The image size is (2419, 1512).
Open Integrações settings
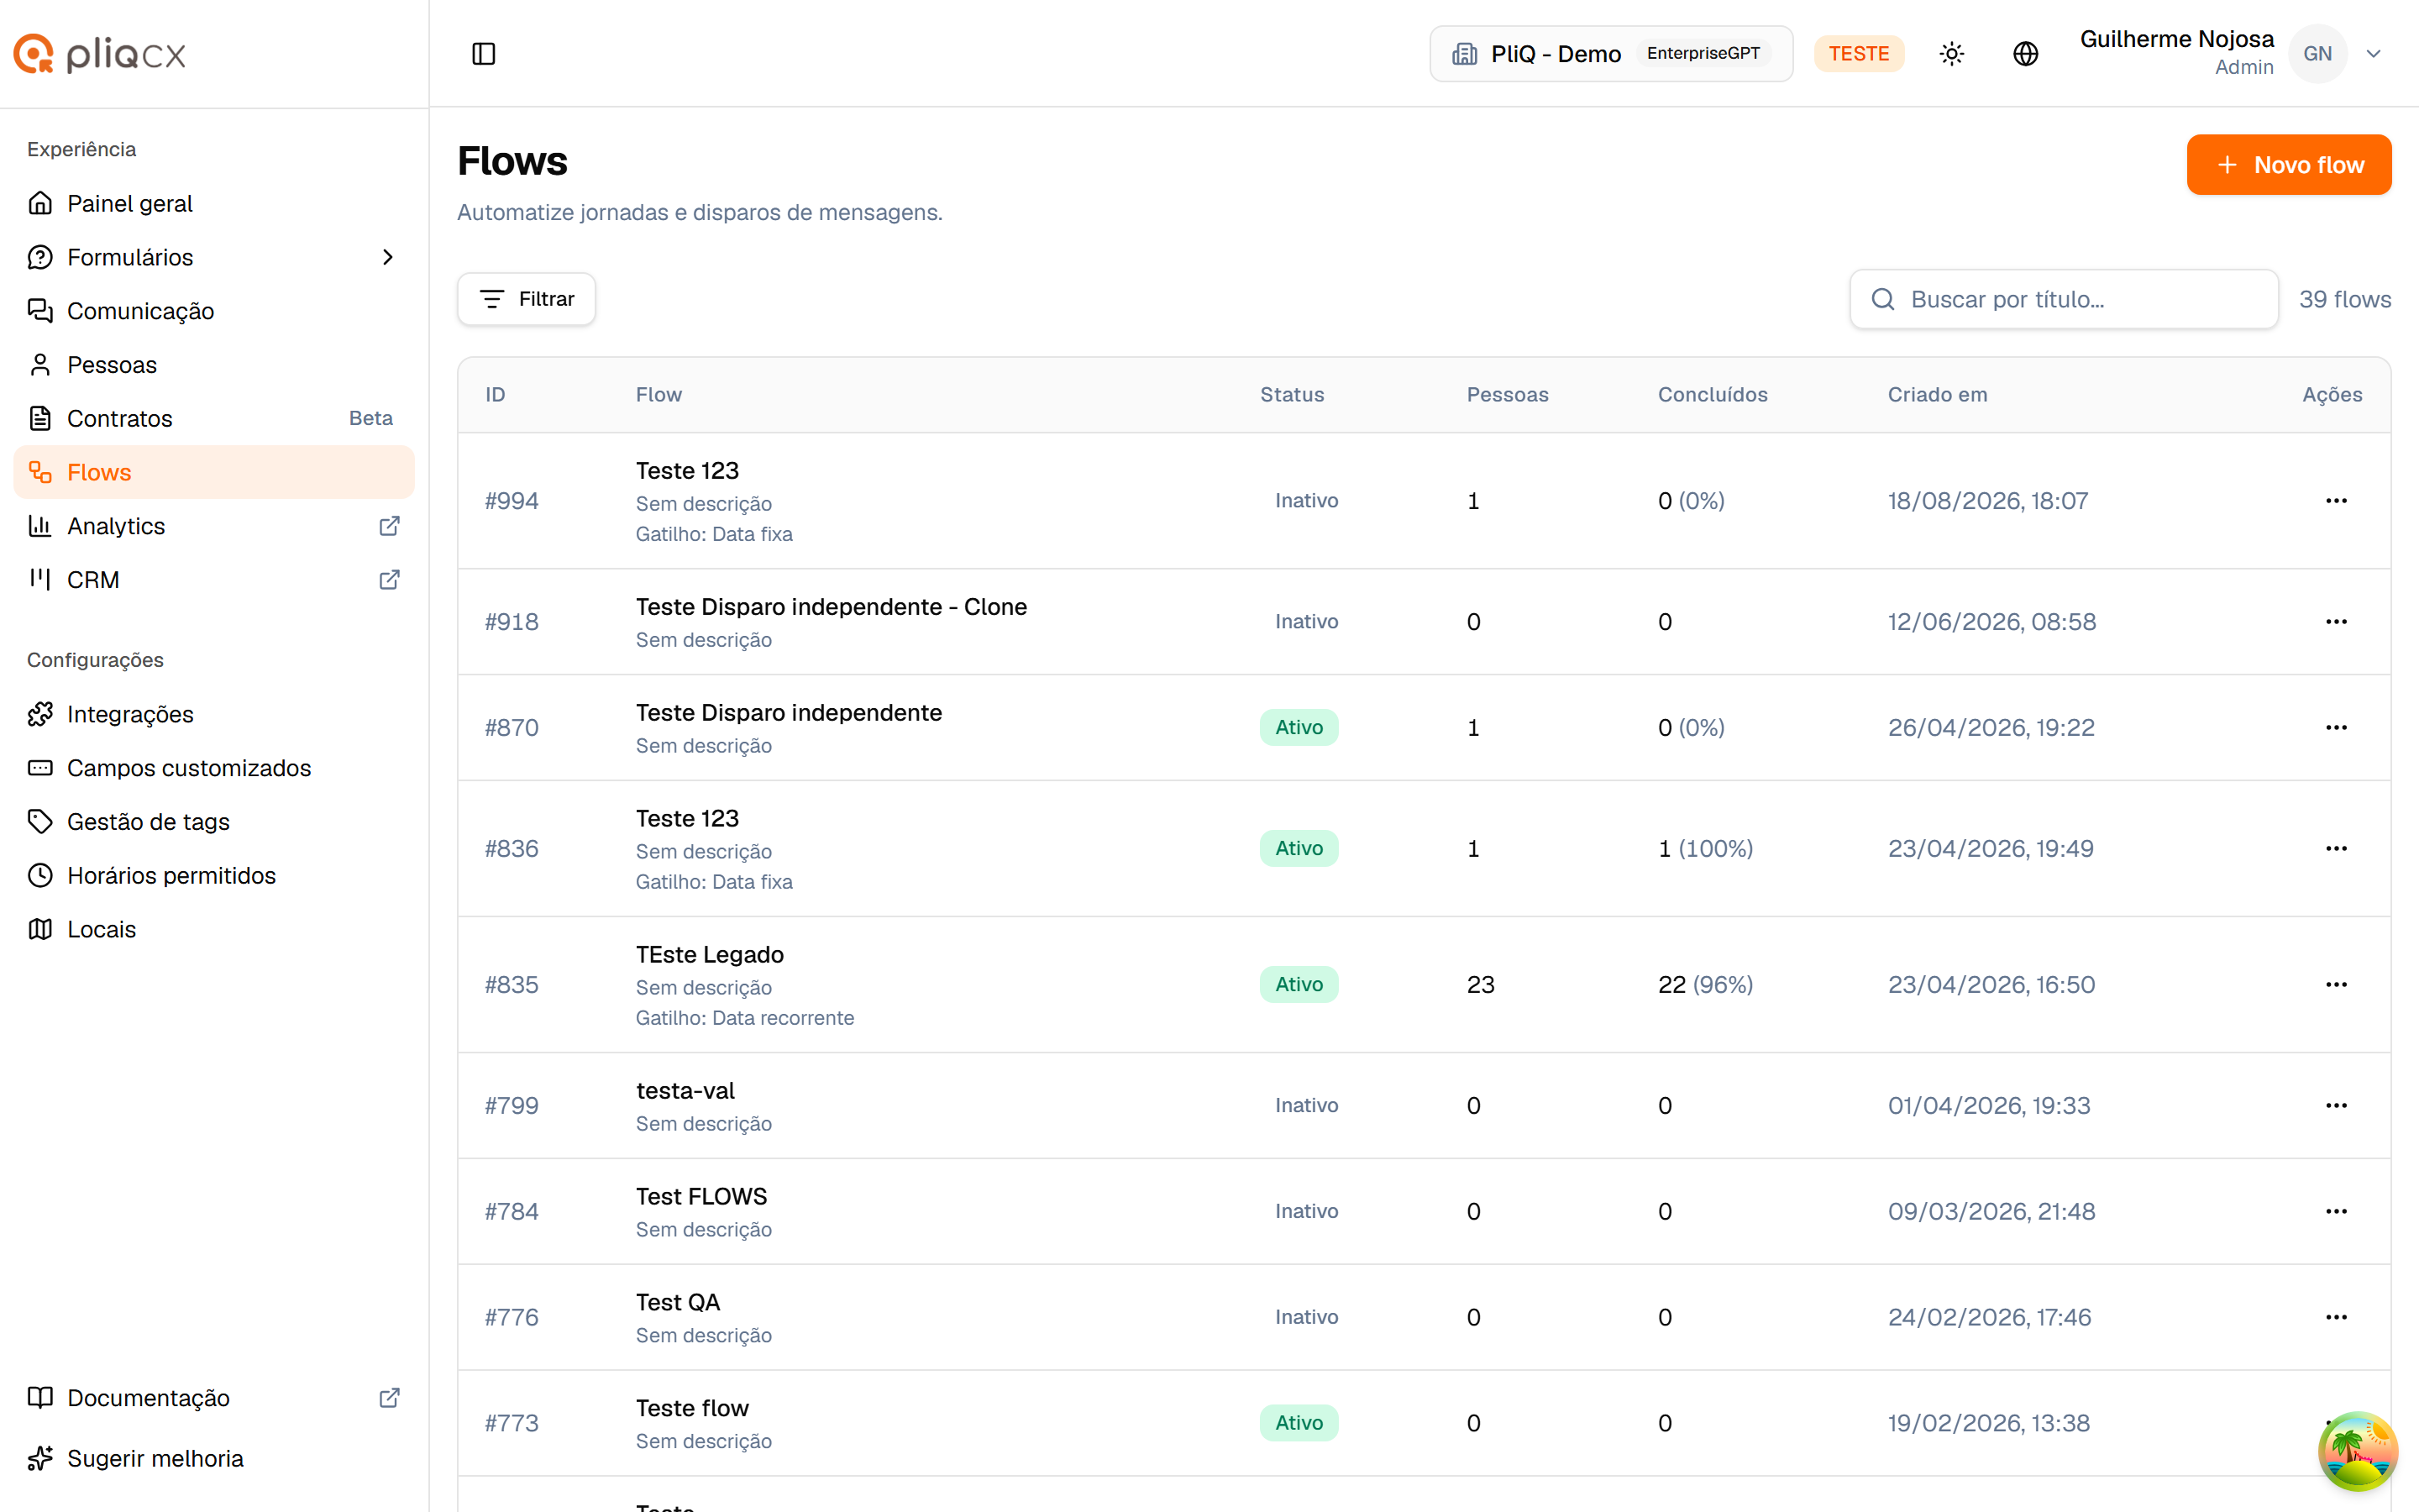[x=214, y=714]
